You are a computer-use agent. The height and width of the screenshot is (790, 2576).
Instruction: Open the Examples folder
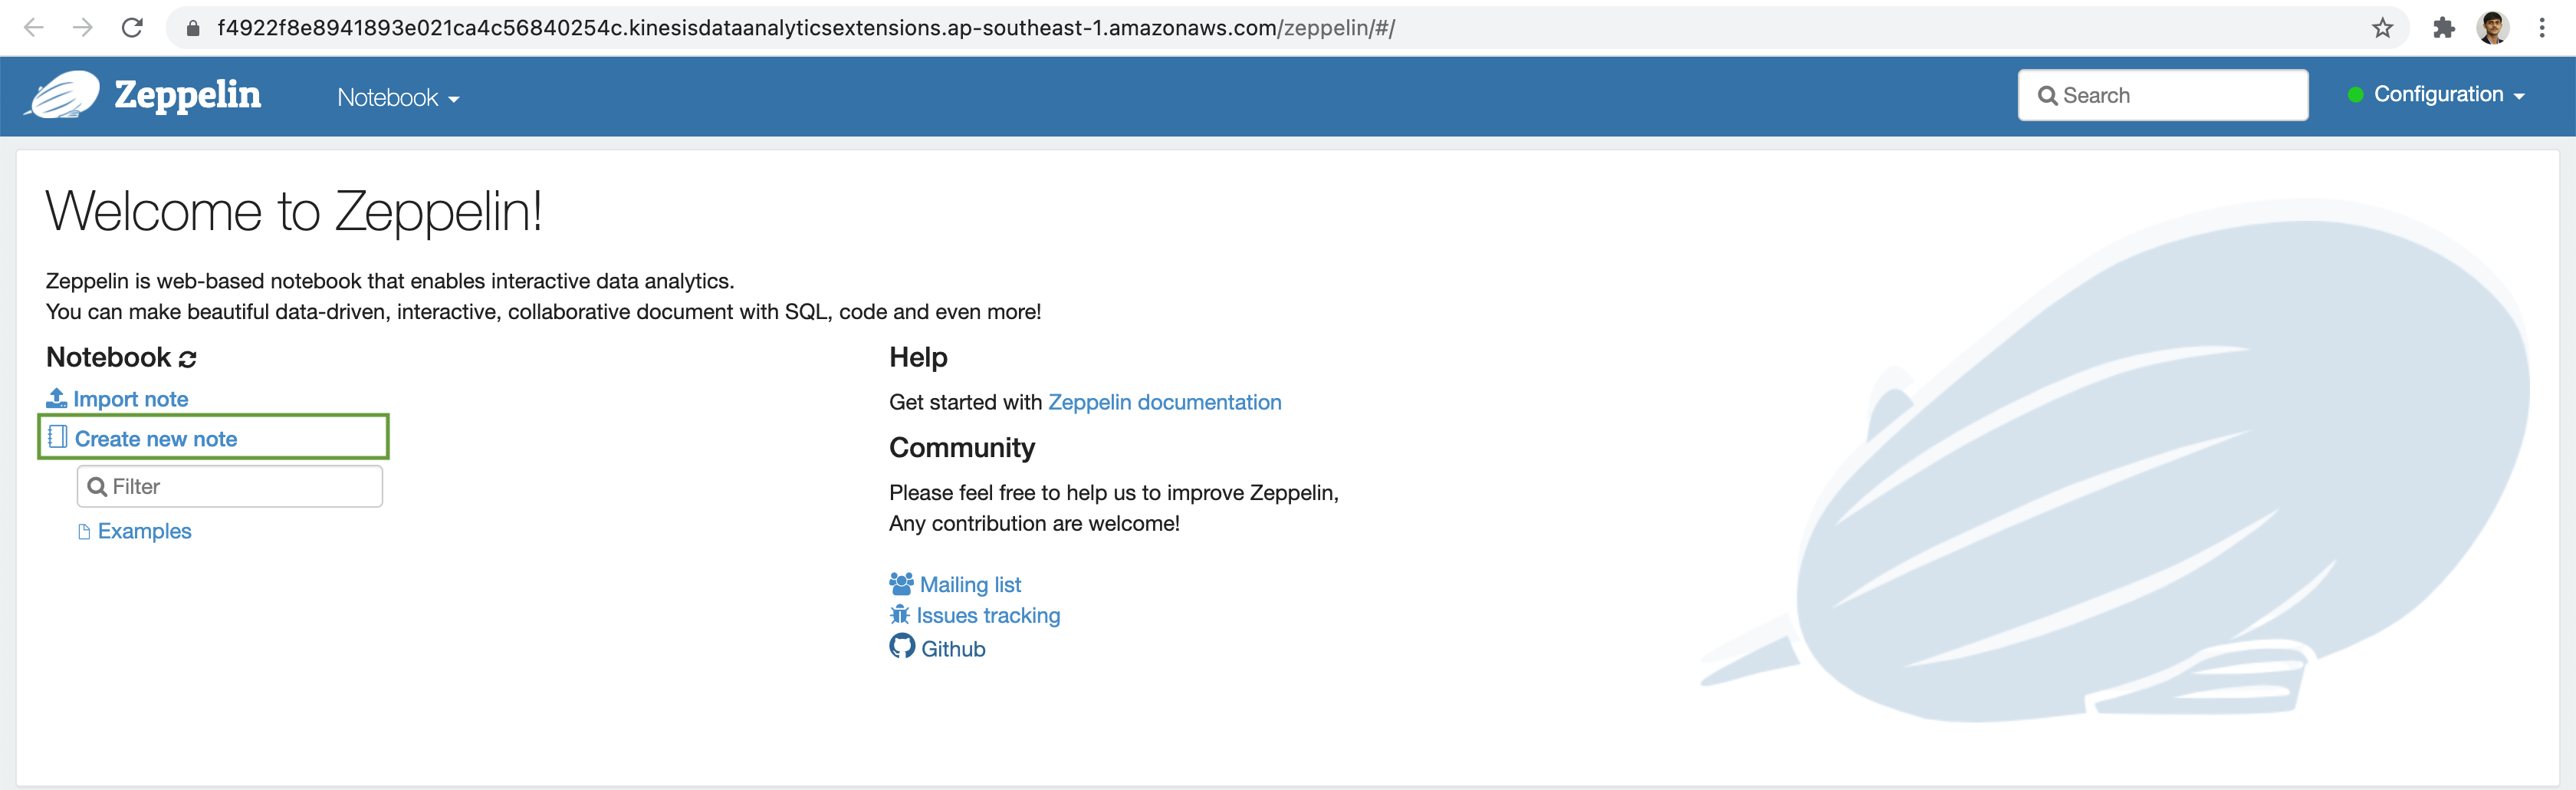tap(144, 531)
